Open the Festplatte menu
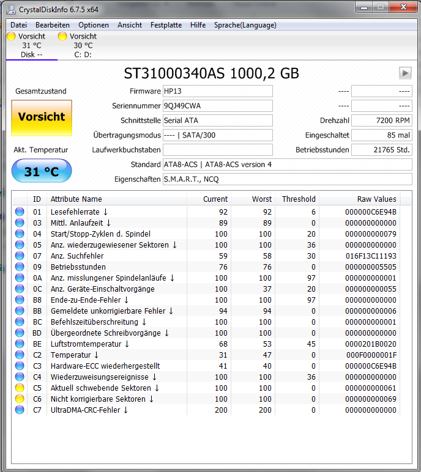Image resolution: width=421 pixels, height=472 pixels. [166, 25]
